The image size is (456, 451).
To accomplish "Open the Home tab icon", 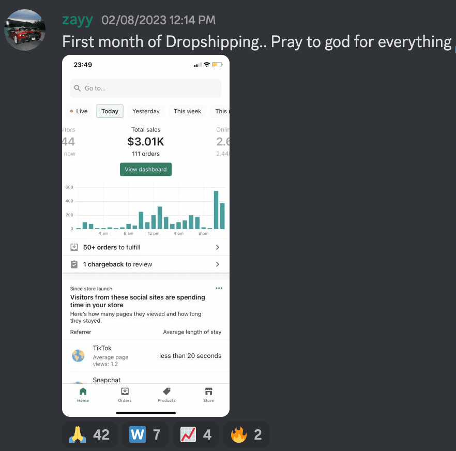I will 83,392.
